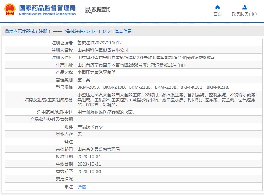Click product name 小型压力蒸汽灭菌器
Image resolution: width=264 pixels, height=196 pixels.
(96, 73)
